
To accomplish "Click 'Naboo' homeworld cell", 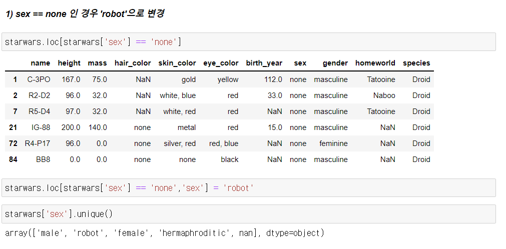I will tap(384, 95).
